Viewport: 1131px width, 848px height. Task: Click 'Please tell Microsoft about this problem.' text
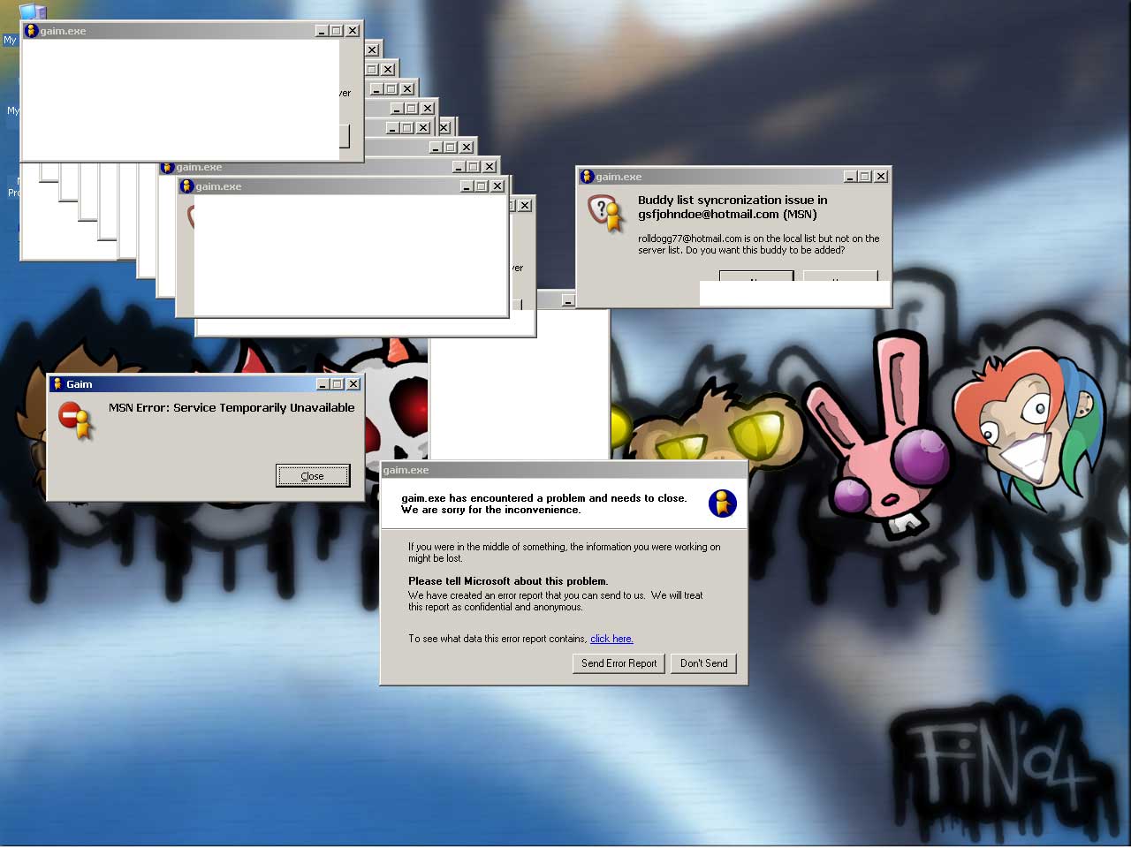pyautogui.click(x=508, y=581)
